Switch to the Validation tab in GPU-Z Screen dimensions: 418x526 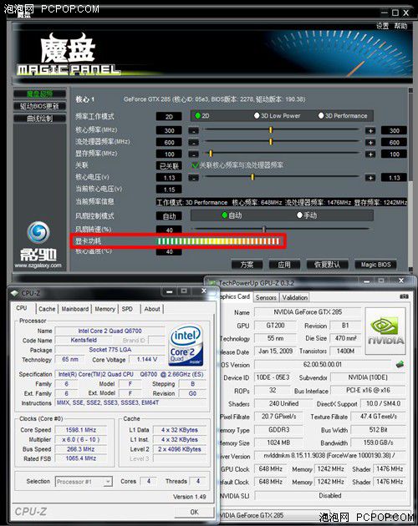coord(294,297)
